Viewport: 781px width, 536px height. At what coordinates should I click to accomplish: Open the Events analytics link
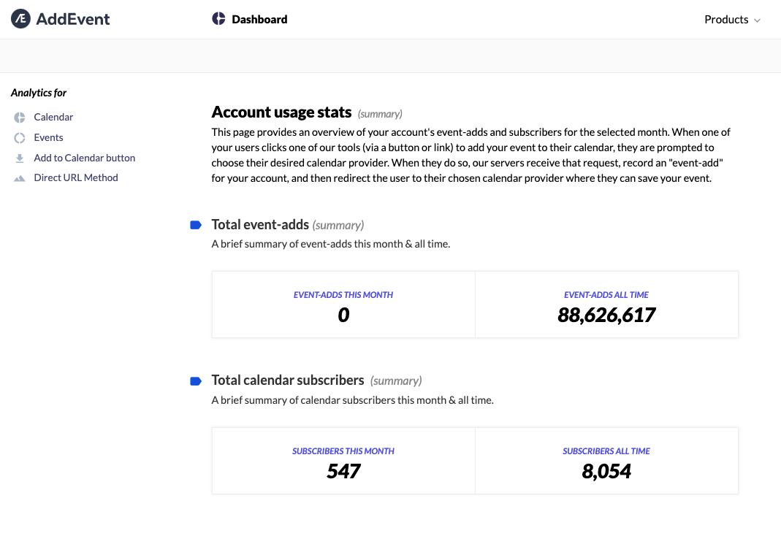pyautogui.click(x=48, y=137)
